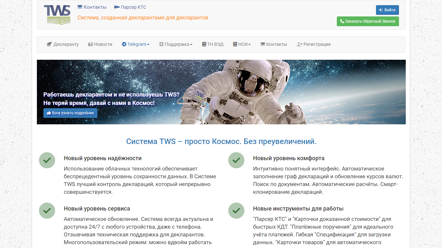Click the heading "Новый уровень сервиса"

pyautogui.click(x=97, y=209)
